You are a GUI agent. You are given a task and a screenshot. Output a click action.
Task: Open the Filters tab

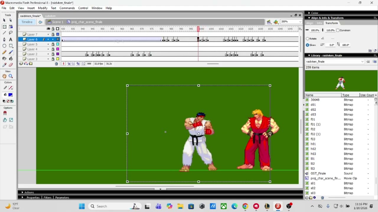(48, 198)
